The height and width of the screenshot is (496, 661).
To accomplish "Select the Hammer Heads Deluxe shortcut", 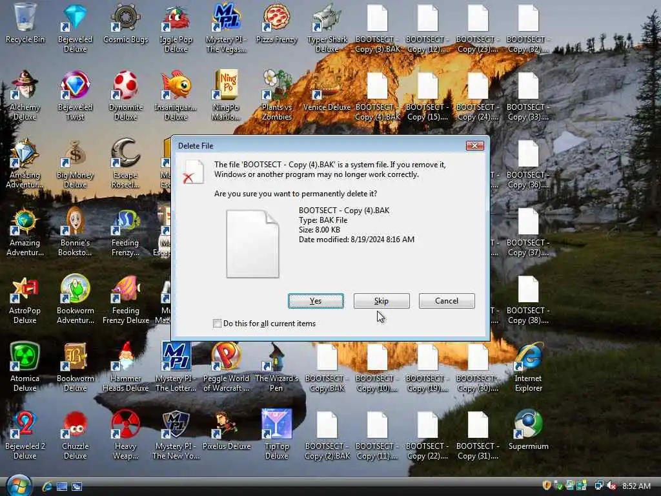I will click(126, 367).
